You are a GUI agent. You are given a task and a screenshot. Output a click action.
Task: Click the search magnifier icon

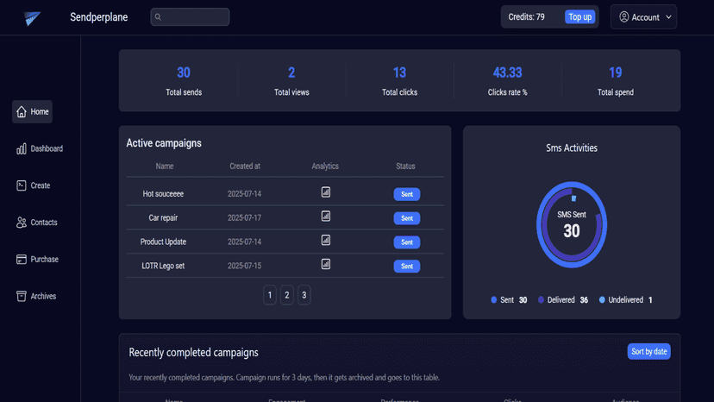click(x=158, y=17)
